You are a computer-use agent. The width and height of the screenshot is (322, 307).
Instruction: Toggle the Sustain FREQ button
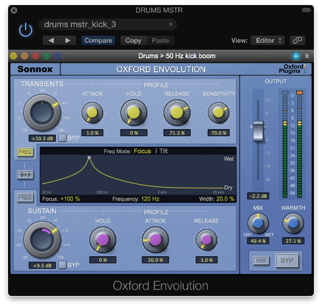pos(25,197)
